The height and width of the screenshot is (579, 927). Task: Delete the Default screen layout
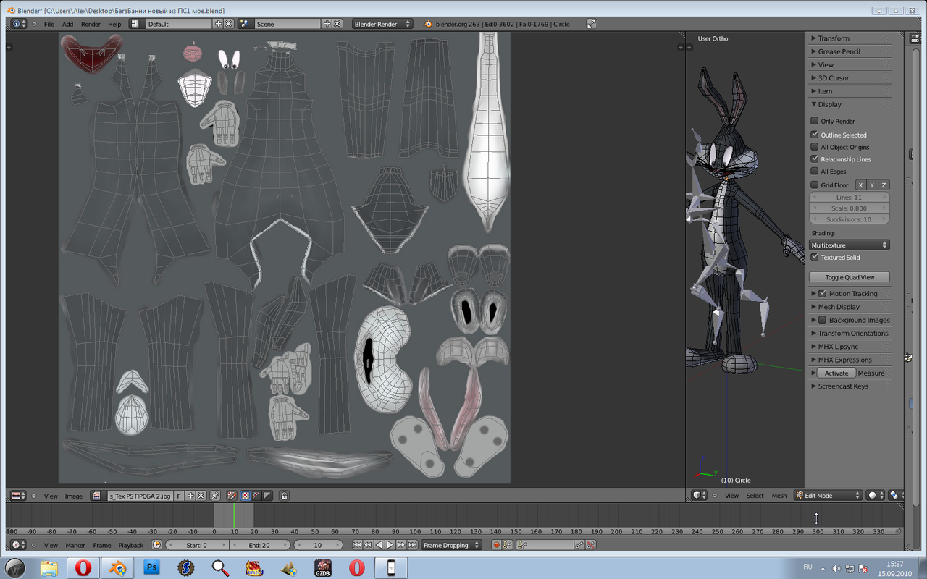tap(228, 24)
